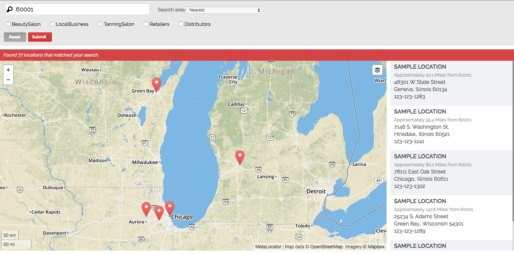Viewport: 514px width, 254px height.
Task: Click the 50 mi scale indicator
Action: (x=16, y=245)
